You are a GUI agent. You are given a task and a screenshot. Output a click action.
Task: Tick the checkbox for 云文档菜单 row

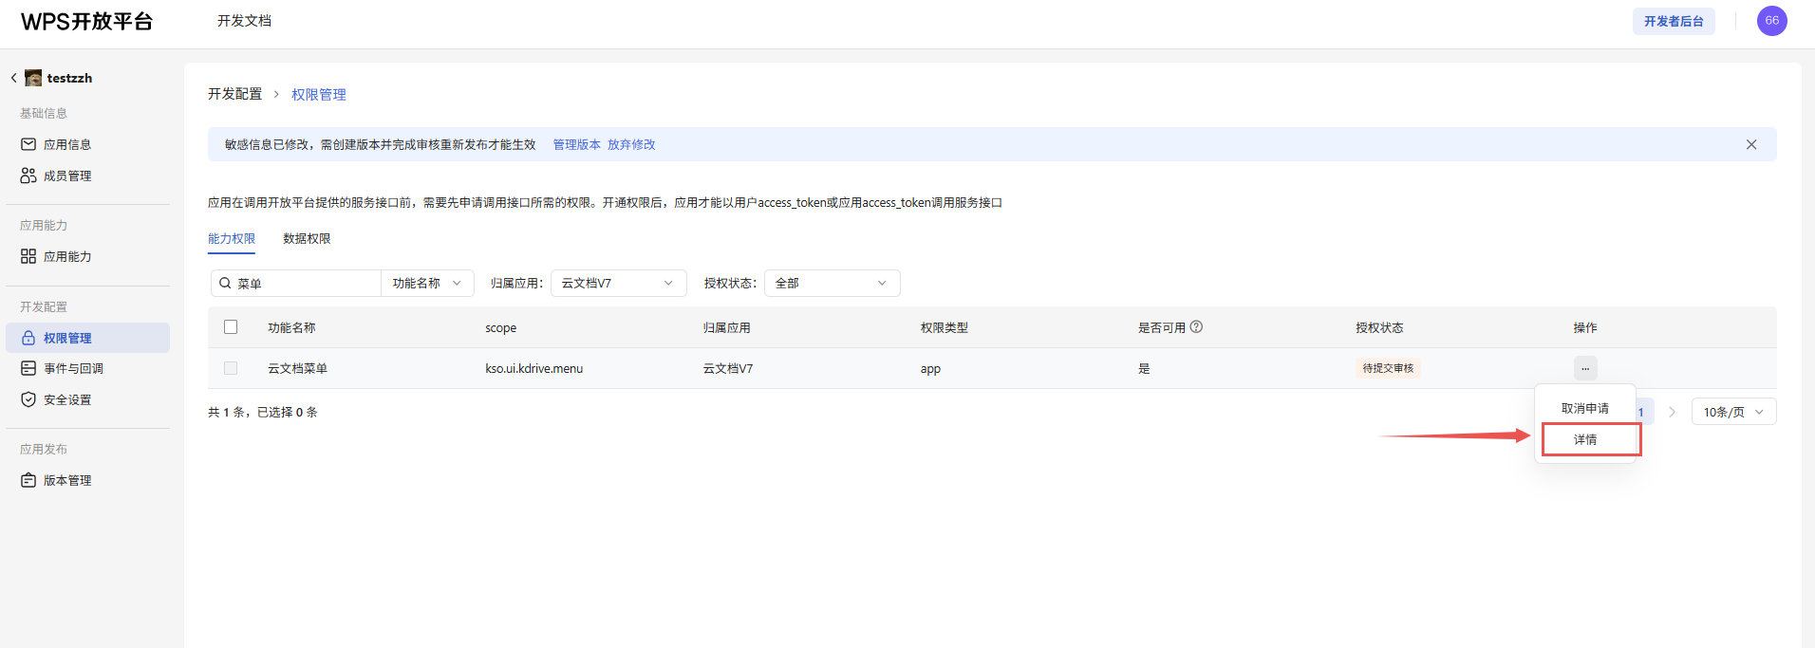coord(231,368)
